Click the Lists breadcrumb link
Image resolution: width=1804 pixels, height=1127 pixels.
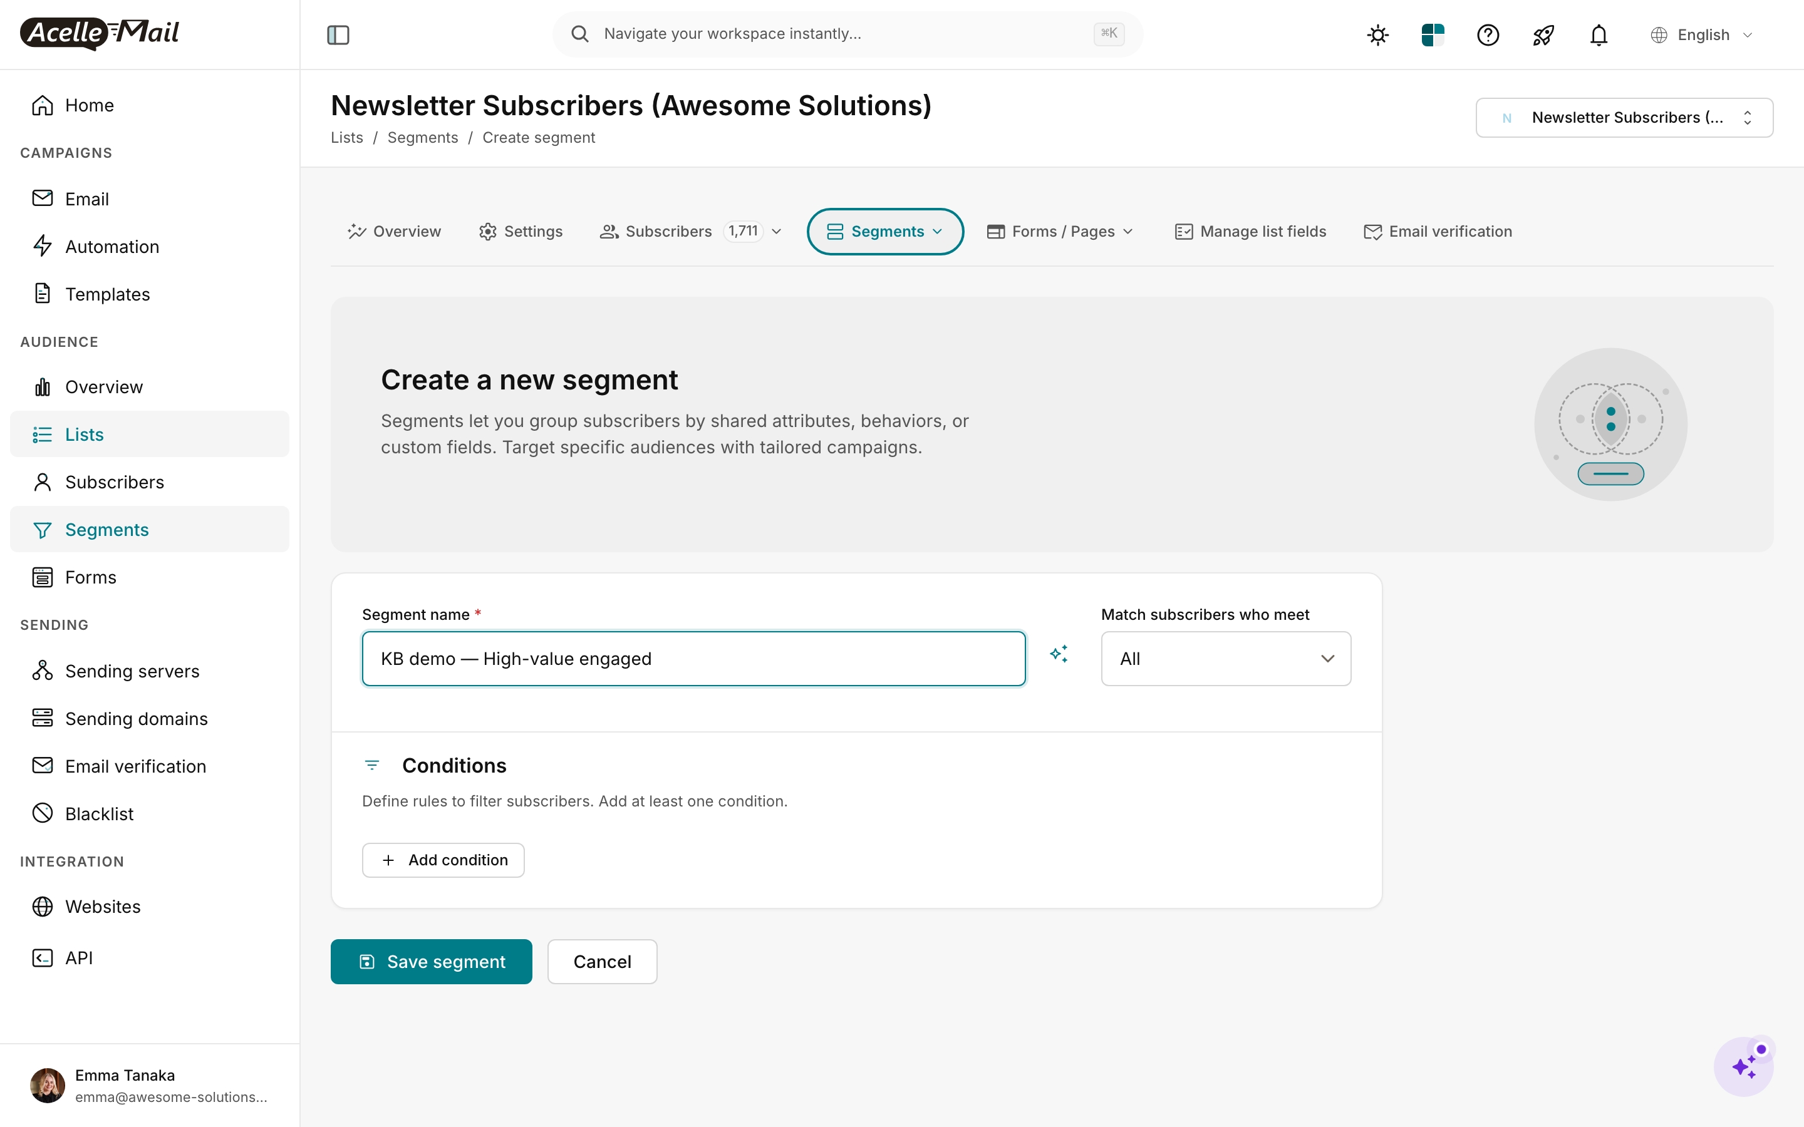346,138
